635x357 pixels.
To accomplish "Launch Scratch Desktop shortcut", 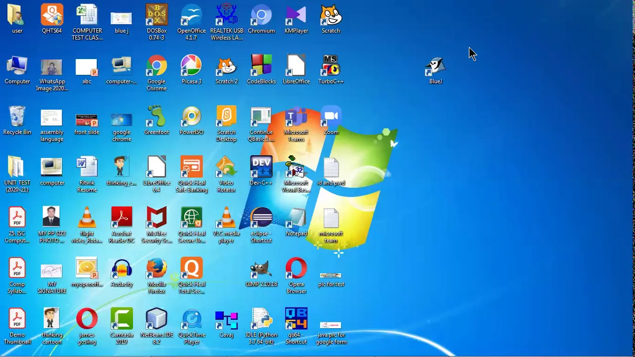I will 226,124.
